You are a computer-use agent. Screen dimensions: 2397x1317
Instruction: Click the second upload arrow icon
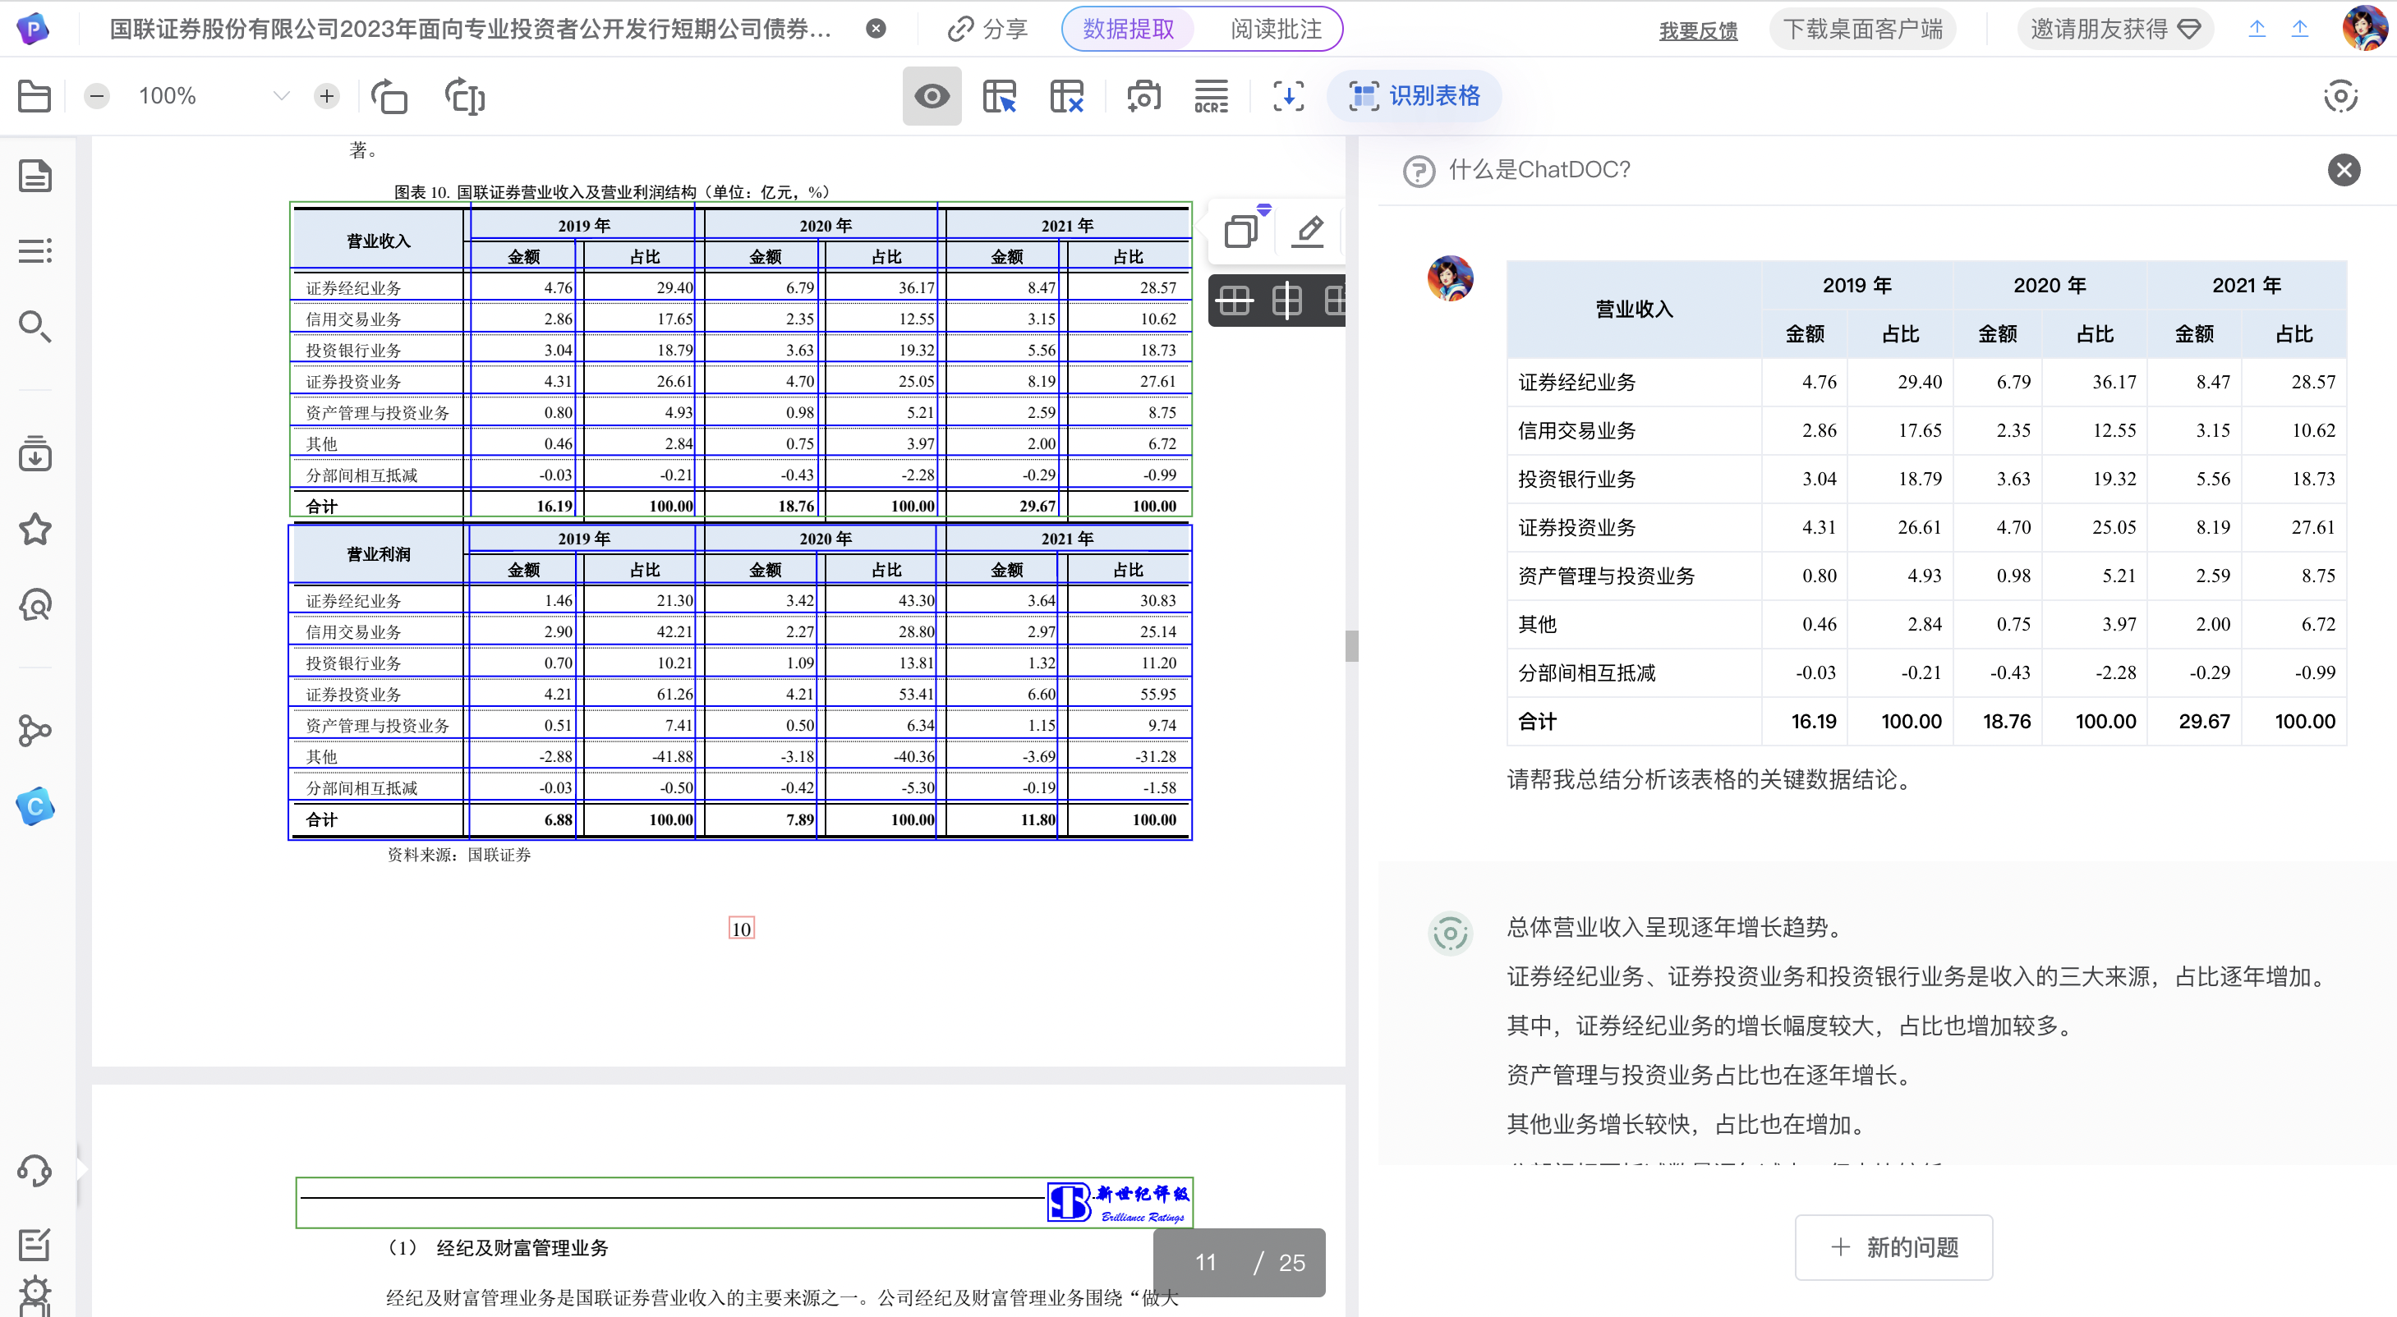pos(2300,29)
